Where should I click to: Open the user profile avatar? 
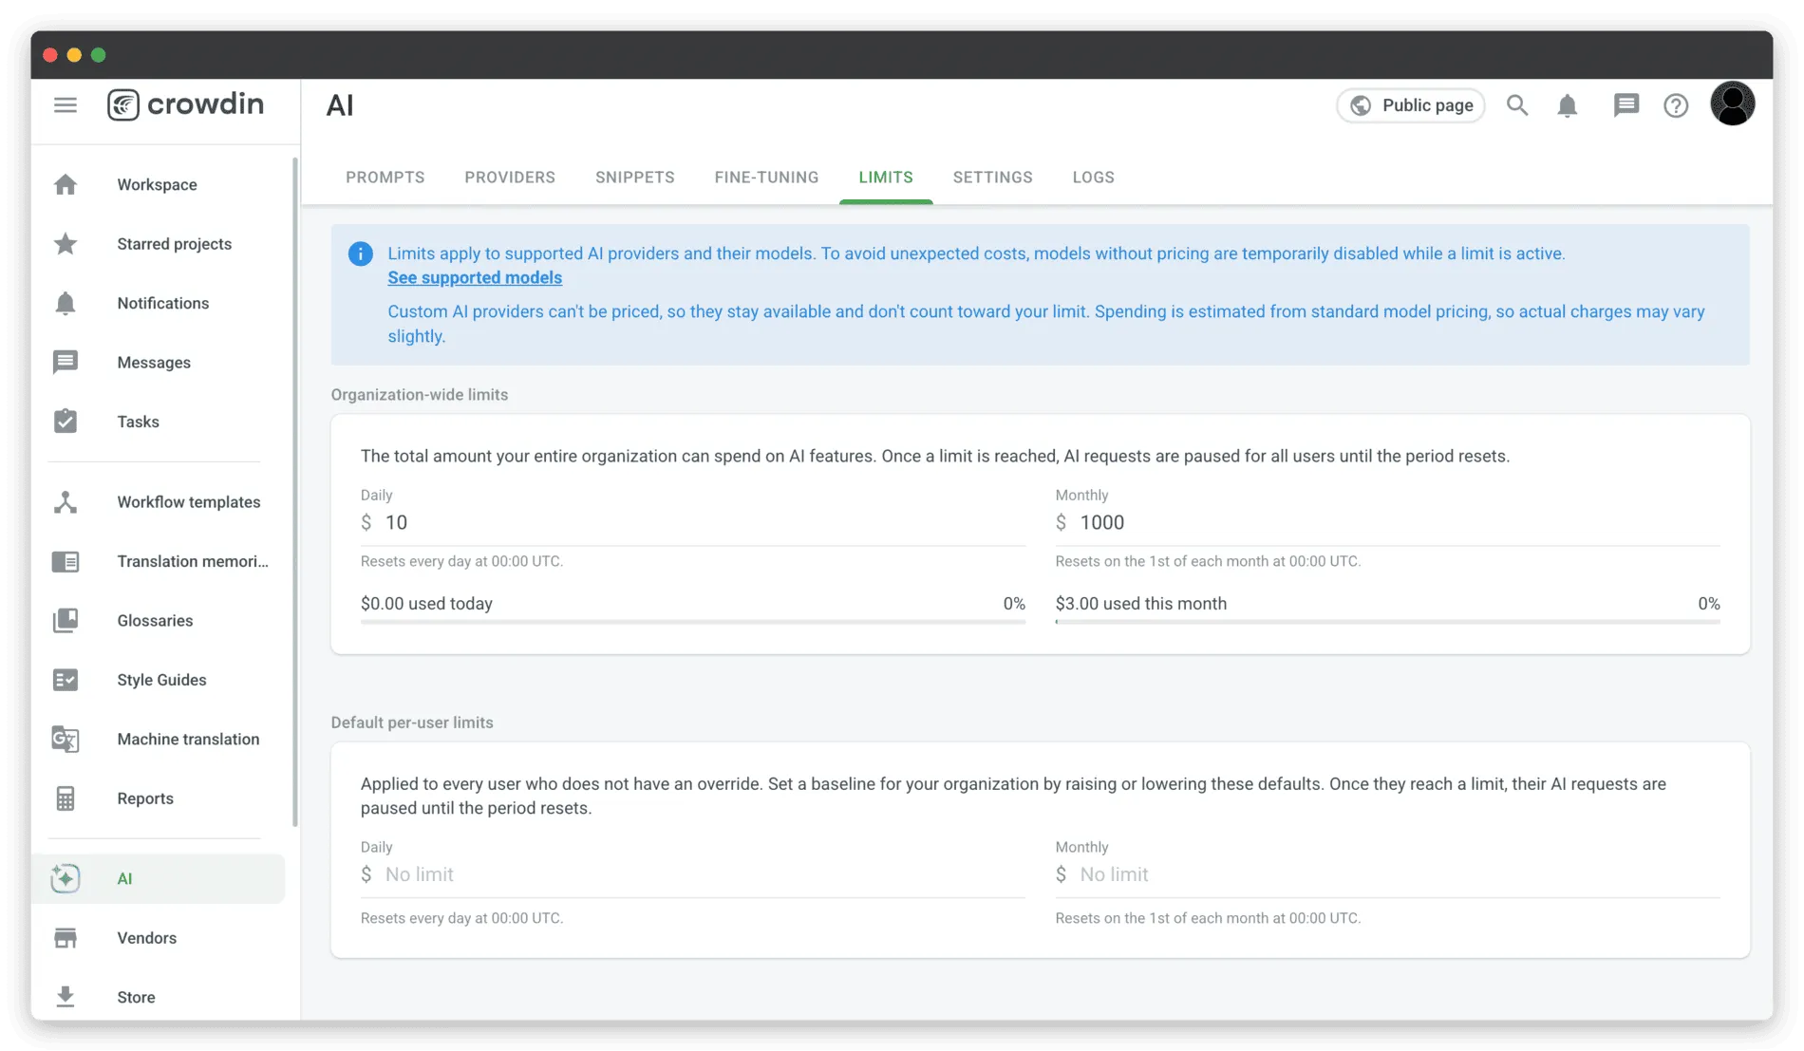tap(1732, 104)
